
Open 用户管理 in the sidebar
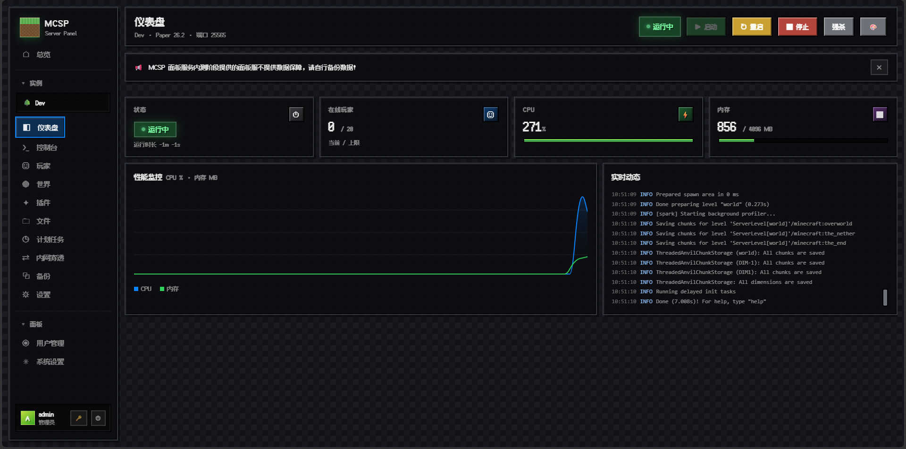click(x=63, y=343)
